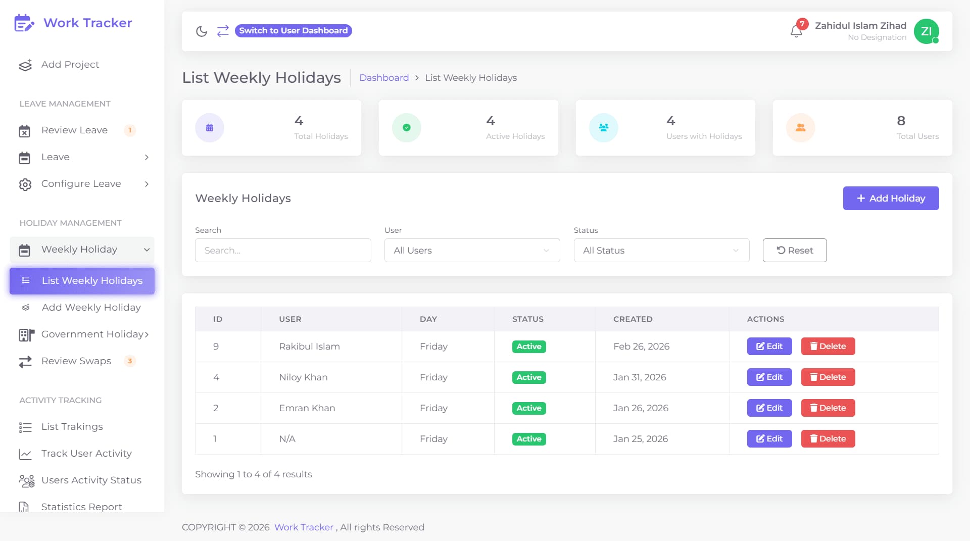This screenshot has height=541, width=970.
Task: Click the swap arrows icon in header
Action: tap(223, 31)
